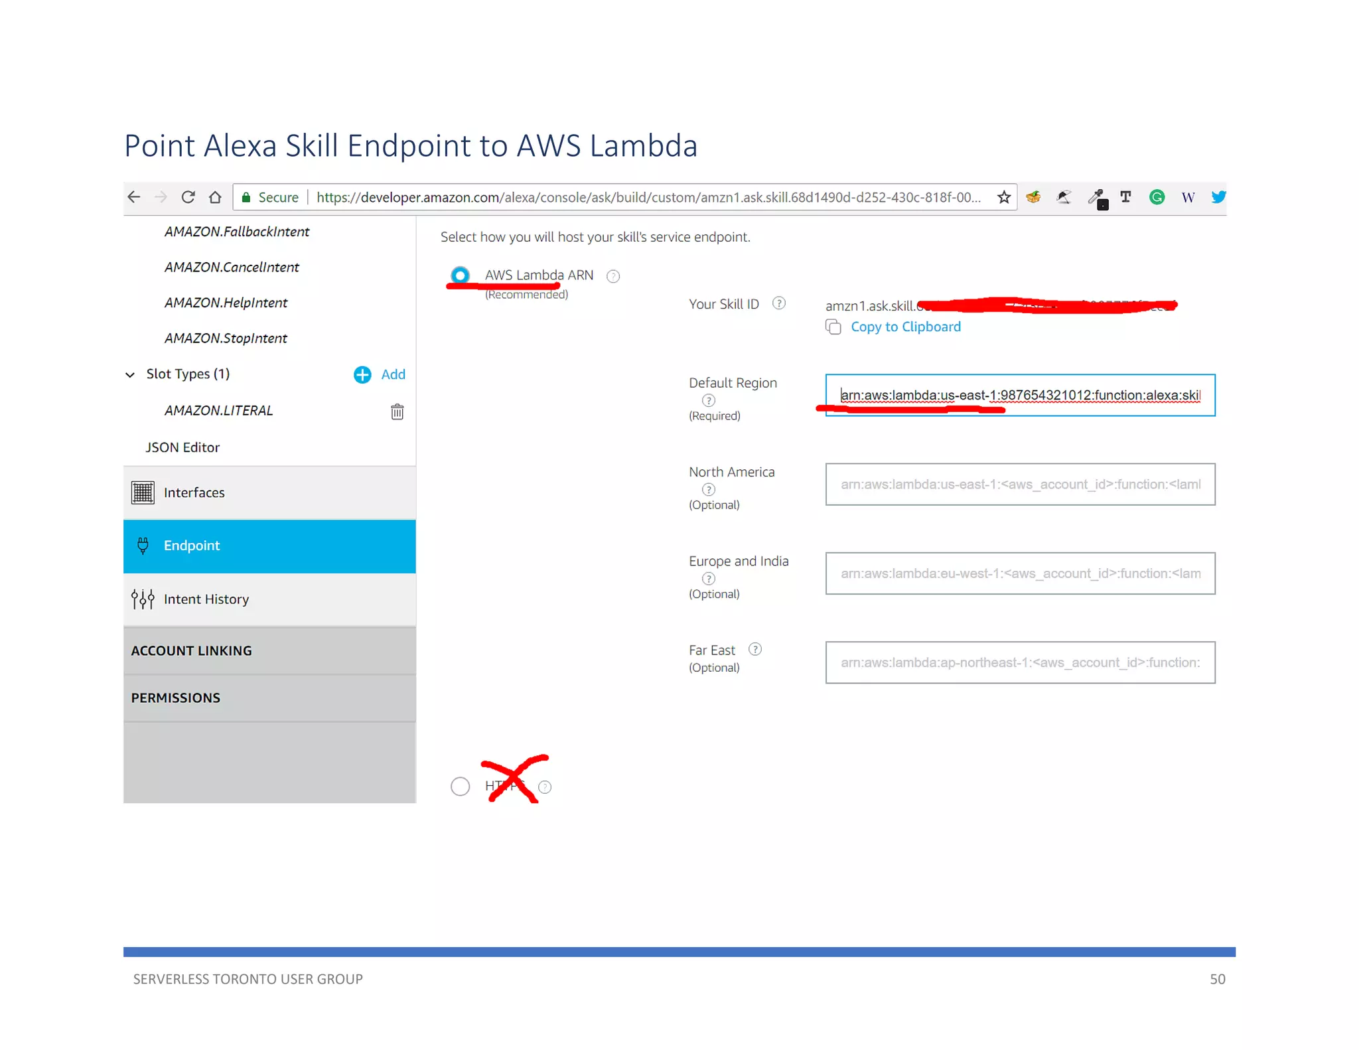Select AMAZON.HelpIntent in the intents list
The width and height of the screenshot is (1359, 1050).
[226, 303]
